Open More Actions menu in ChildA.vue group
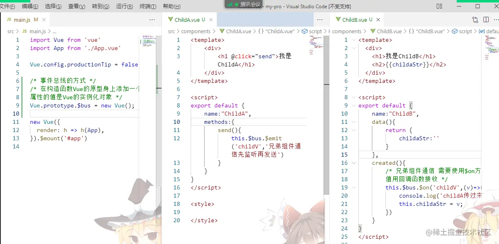This screenshot has height=244, width=499. (x=319, y=20)
